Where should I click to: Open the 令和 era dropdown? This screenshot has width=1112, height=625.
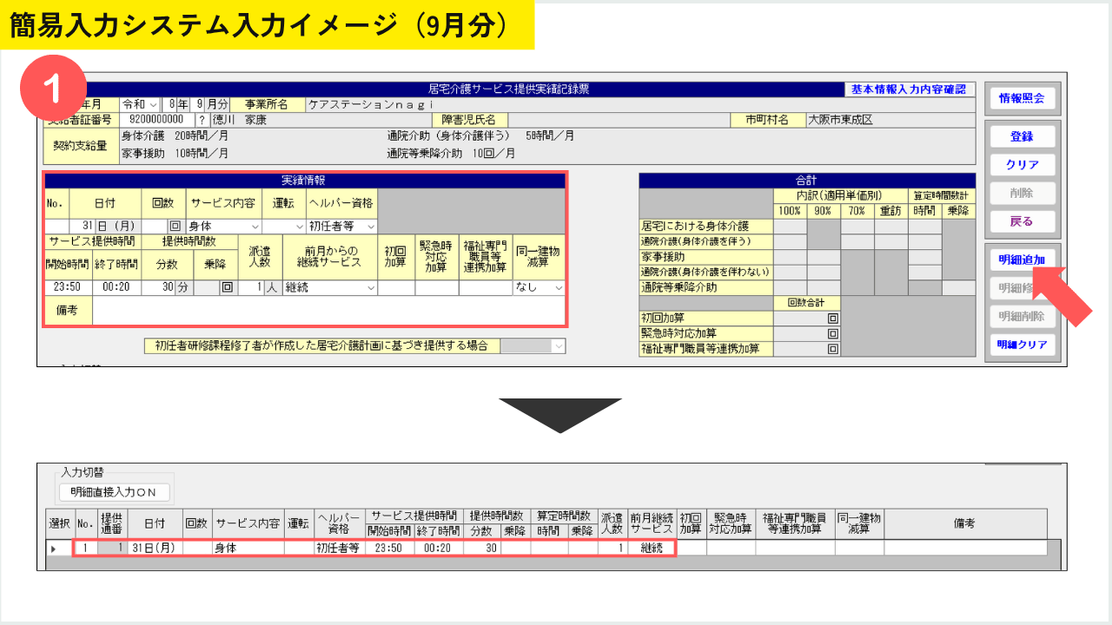[x=140, y=104]
